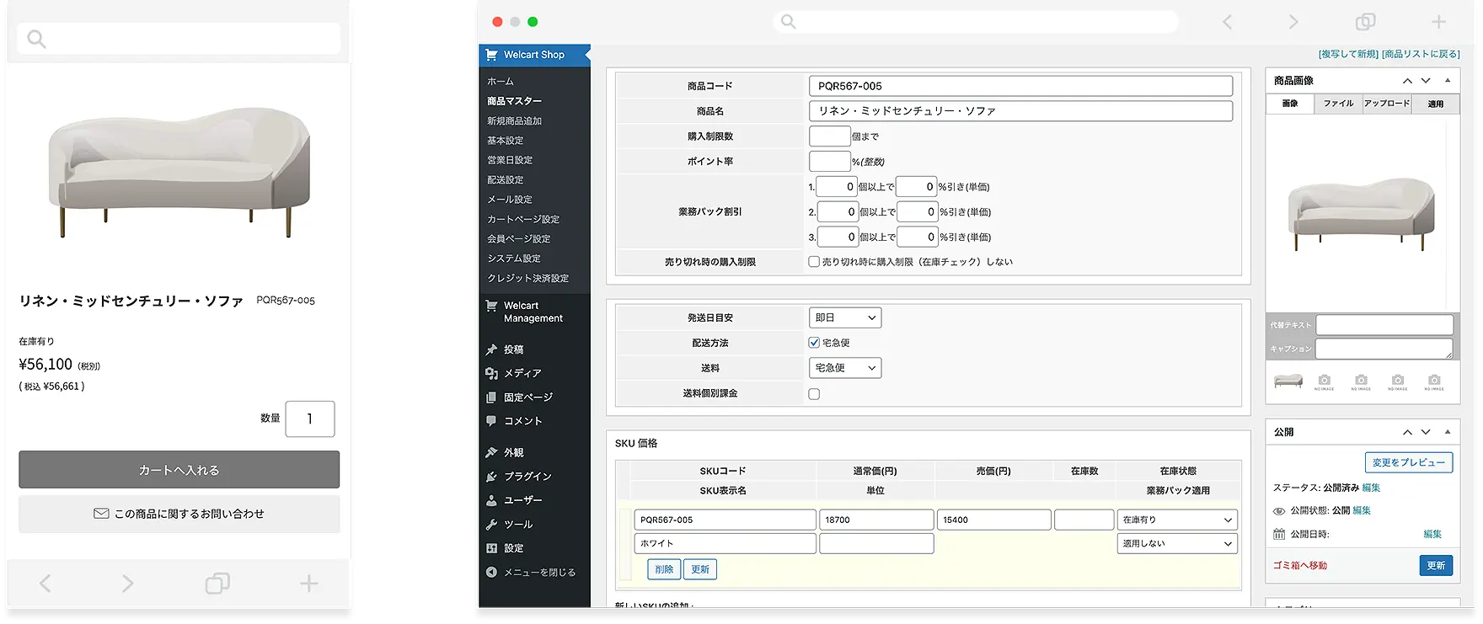This screenshot has width=1483, height=624.
Task: Click the calendar icon beside 公開日時
Action: pyautogui.click(x=1279, y=534)
